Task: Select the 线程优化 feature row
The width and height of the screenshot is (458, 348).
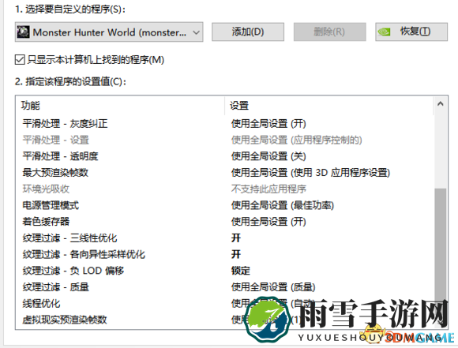Action: point(225,303)
